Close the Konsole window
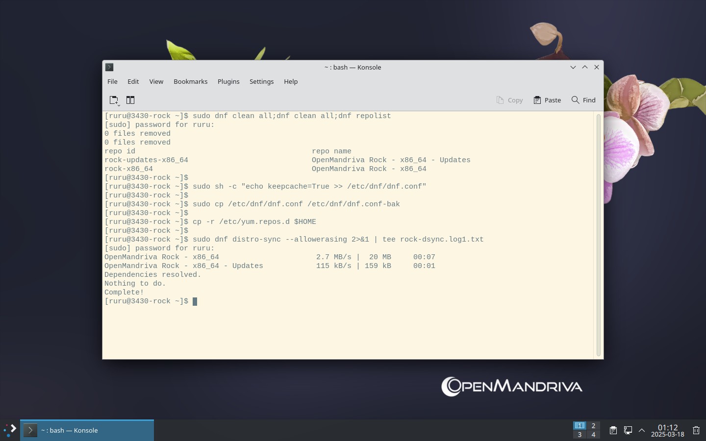Viewport: 706px width, 441px height. 597,67
